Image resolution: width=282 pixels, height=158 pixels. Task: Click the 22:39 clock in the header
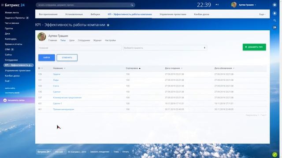[x=204, y=5]
